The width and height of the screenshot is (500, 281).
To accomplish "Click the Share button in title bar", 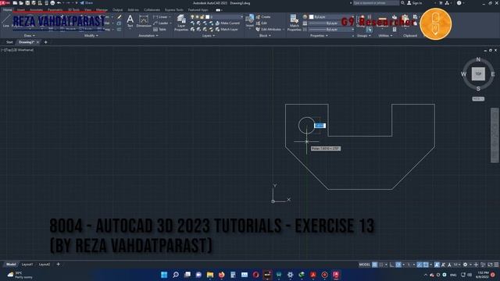I will click(x=87, y=3).
